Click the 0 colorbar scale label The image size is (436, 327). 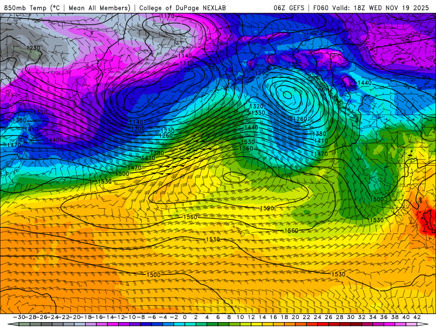click(185, 317)
